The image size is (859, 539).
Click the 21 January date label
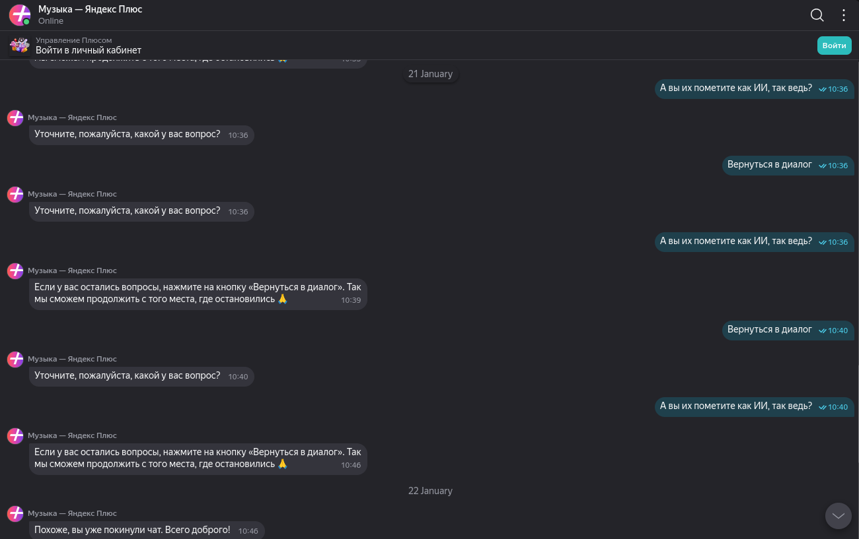click(x=430, y=74)
